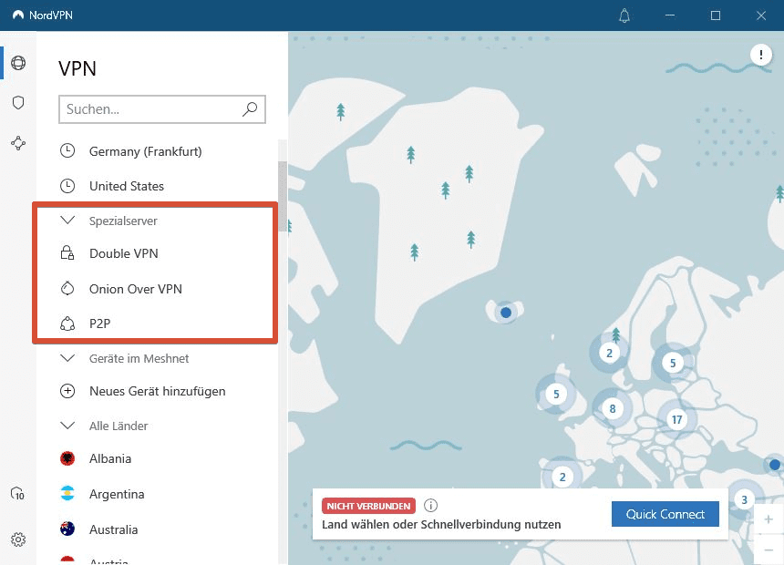Click the Albania flag icon
The image size is (784, 565).
click(67, 458)
